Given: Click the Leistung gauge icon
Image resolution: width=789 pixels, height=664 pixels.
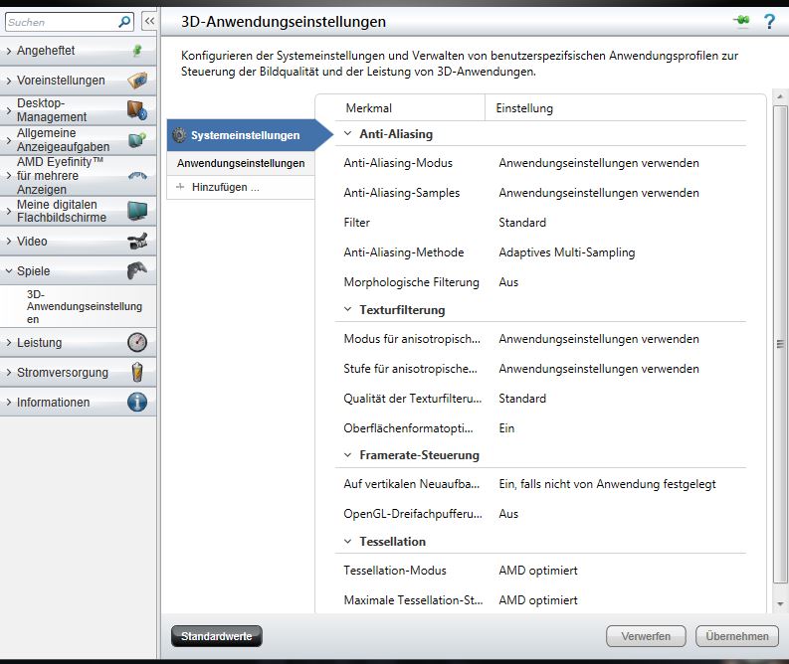Looking at the screenshot, I should [137, 342].
